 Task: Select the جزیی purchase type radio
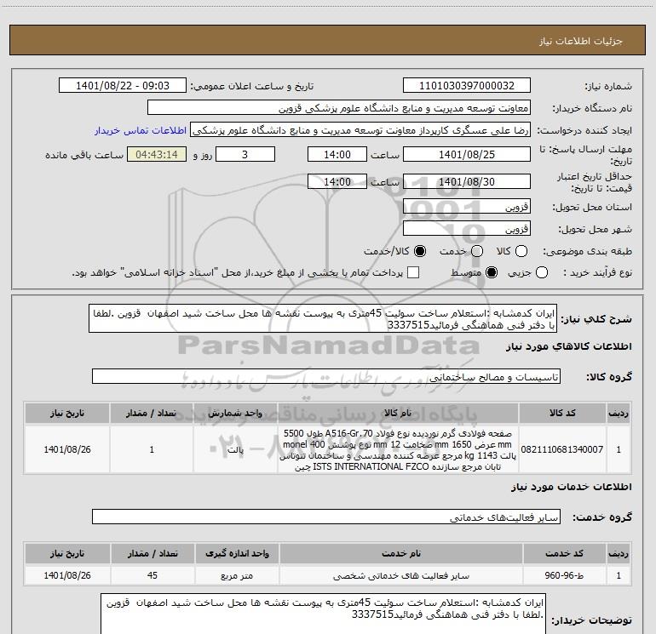[x=542, y=273]
